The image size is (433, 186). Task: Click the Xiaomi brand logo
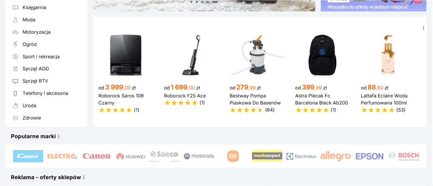pos(233,156)
